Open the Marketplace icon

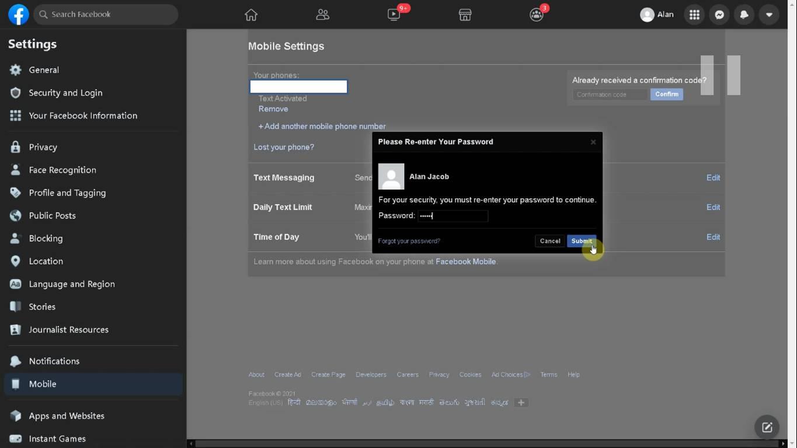coord(465,15)
